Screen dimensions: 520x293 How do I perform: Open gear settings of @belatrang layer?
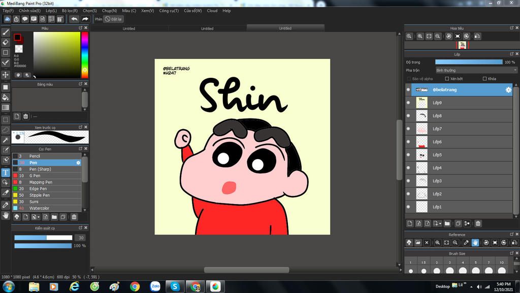tap(508, 90)
